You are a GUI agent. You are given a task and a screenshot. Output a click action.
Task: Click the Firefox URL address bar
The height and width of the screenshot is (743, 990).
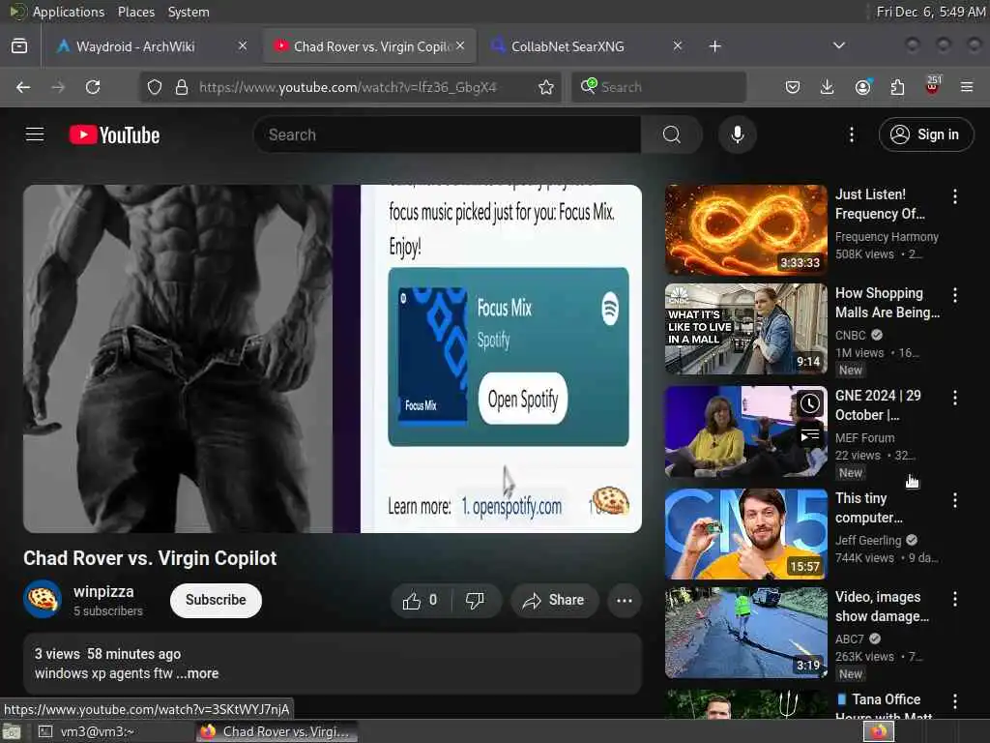click(348, 87)
